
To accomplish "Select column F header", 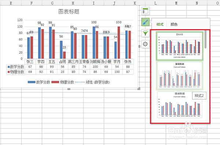I will pyautogui.click(x=32, y=3).
